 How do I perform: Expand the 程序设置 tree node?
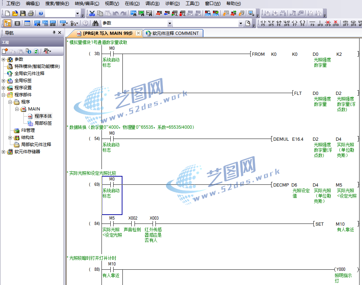(3, 88)
